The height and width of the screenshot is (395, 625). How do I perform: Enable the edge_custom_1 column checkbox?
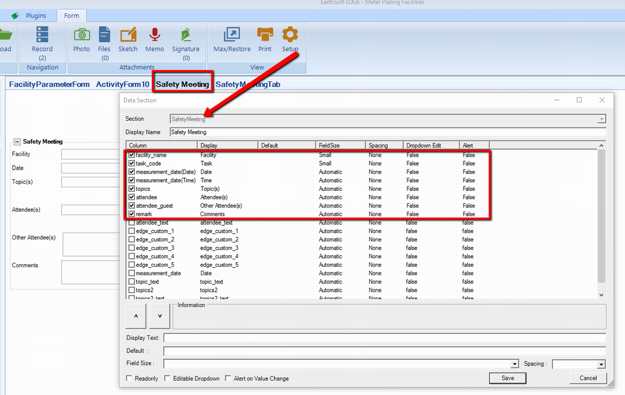[132, 231]
